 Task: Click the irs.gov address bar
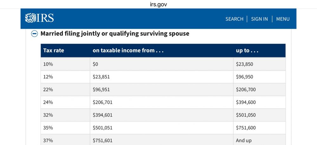(158, 4)
